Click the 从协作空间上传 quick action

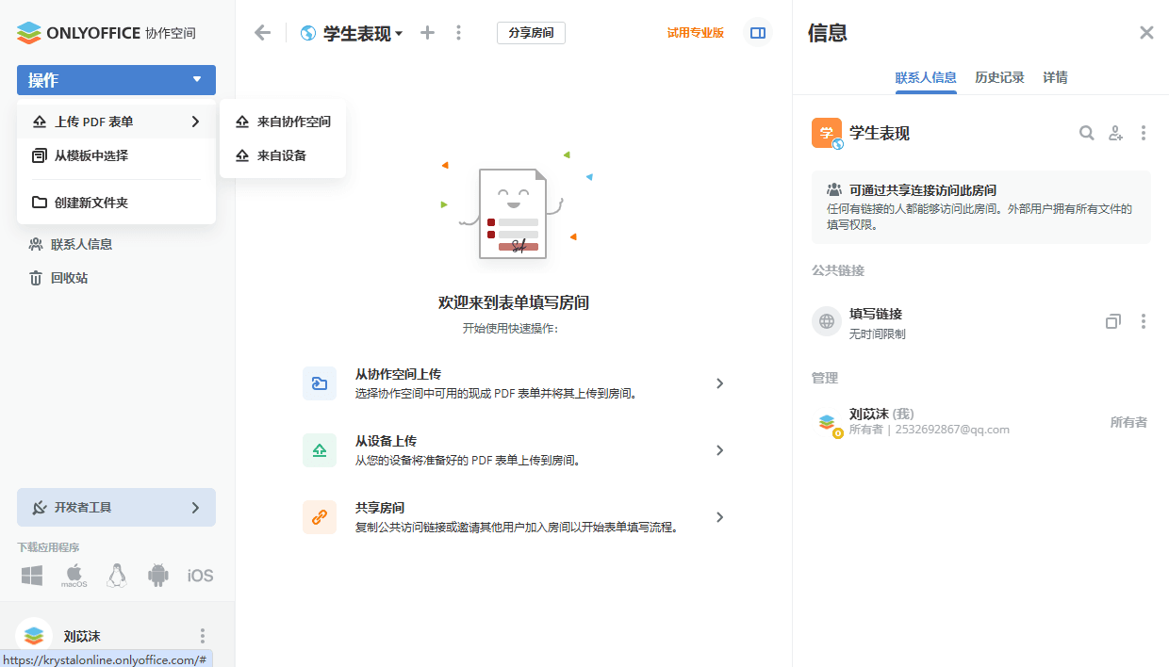514,383
